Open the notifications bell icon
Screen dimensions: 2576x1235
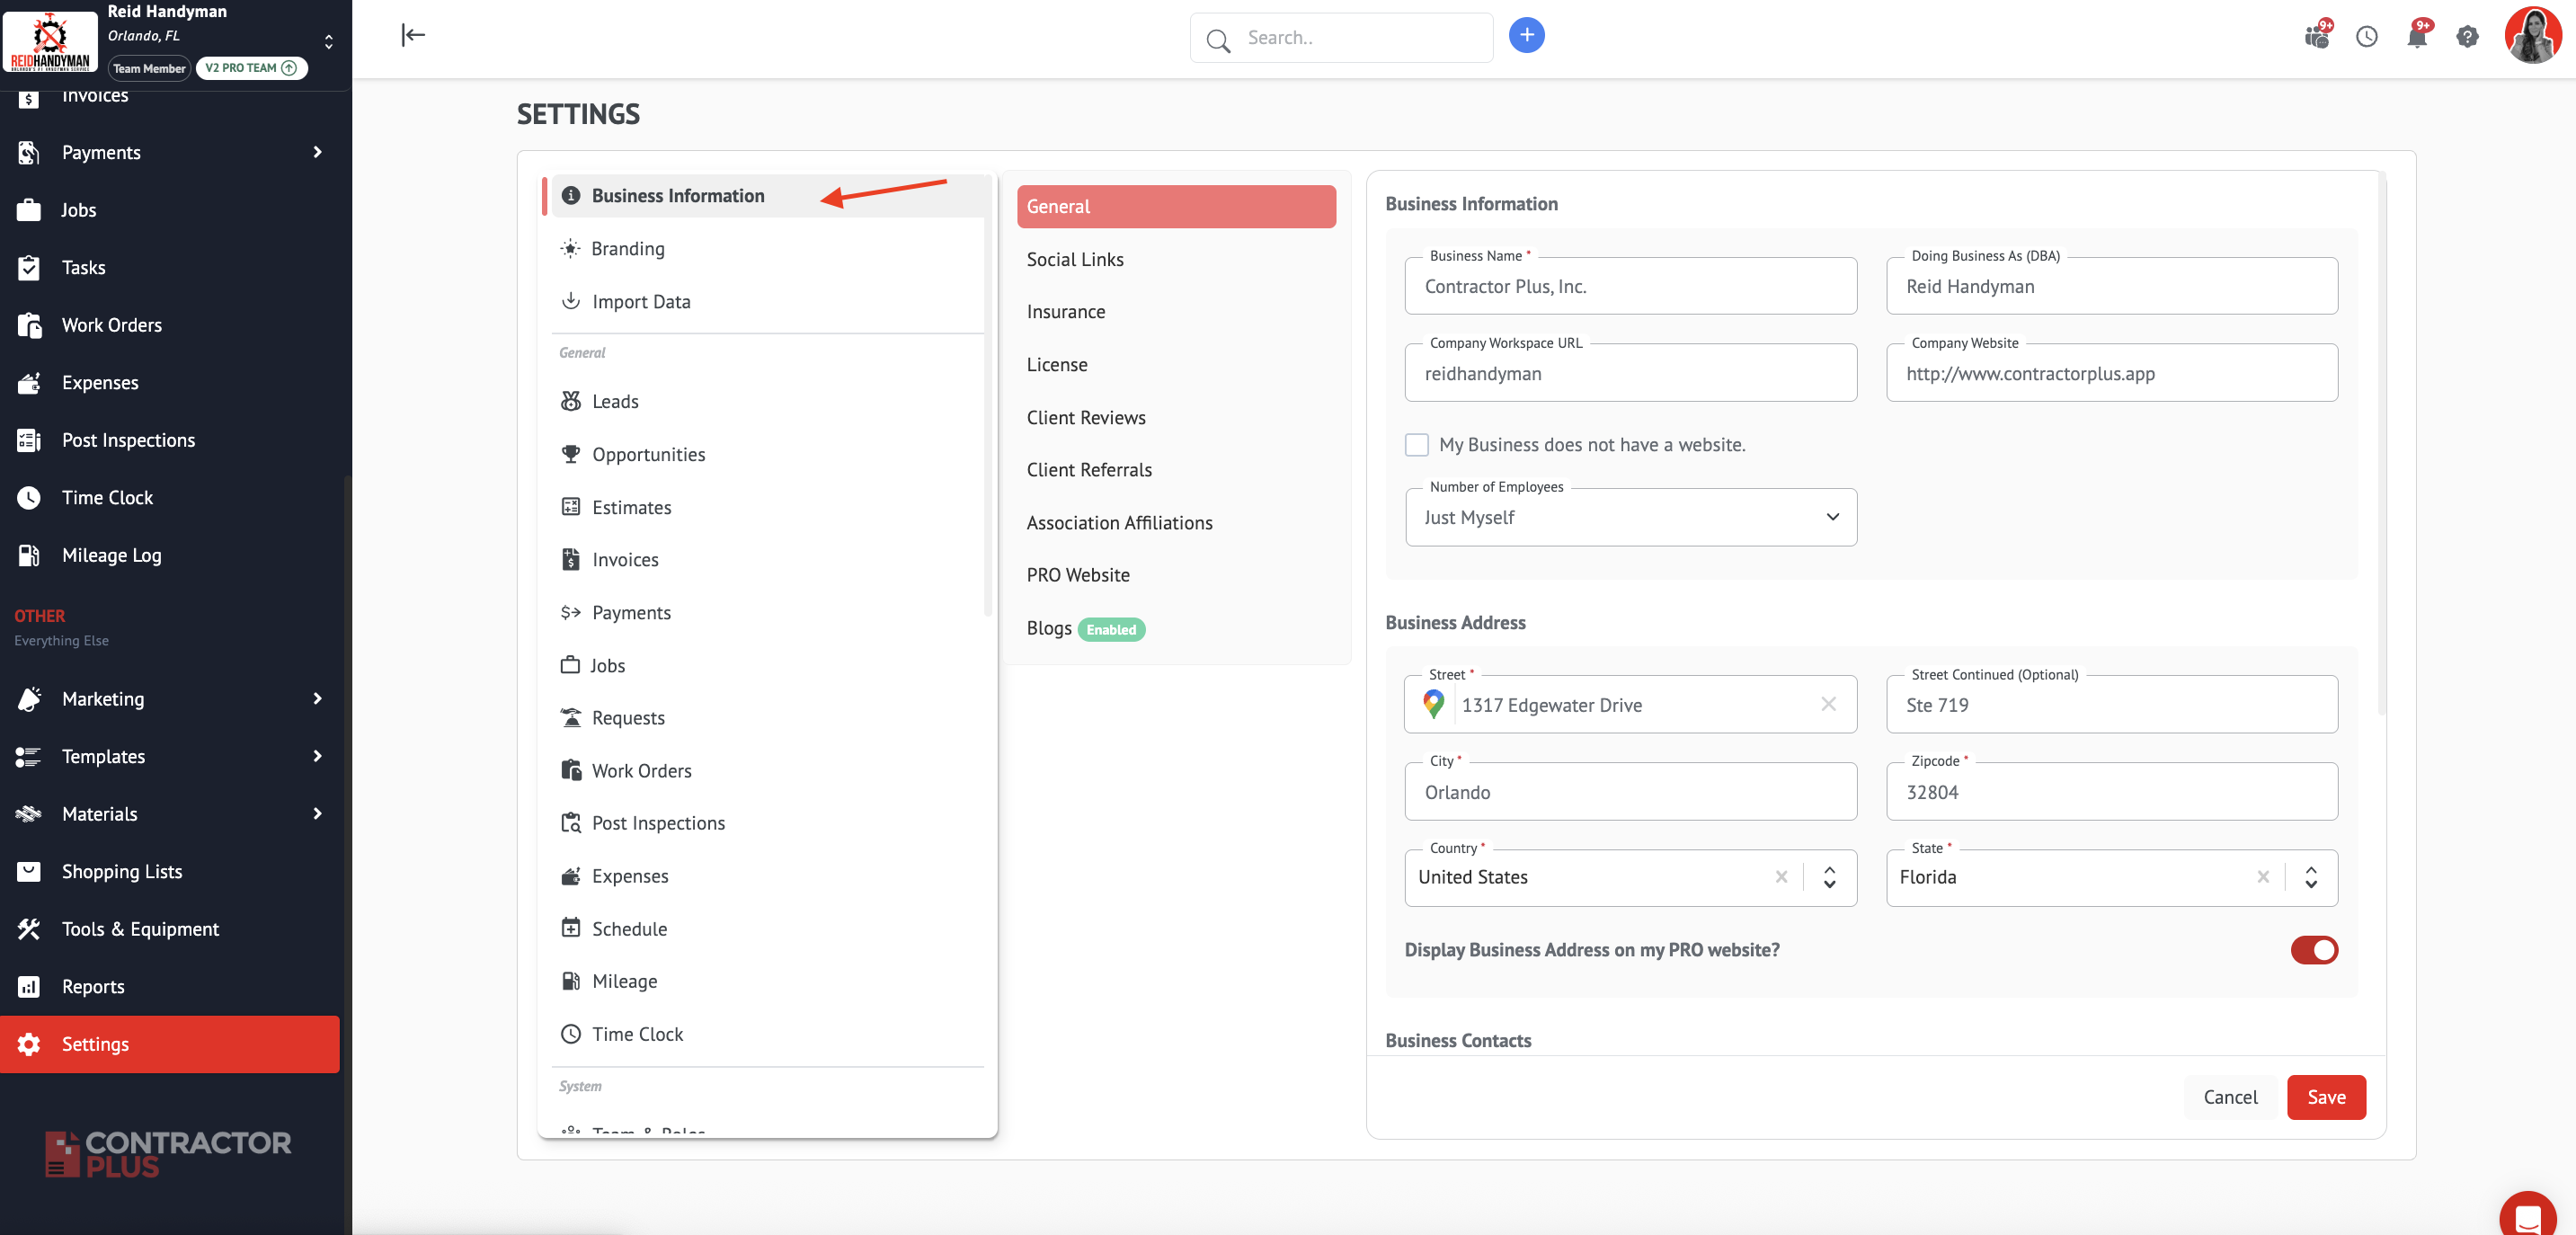[x=2417, y=37]
